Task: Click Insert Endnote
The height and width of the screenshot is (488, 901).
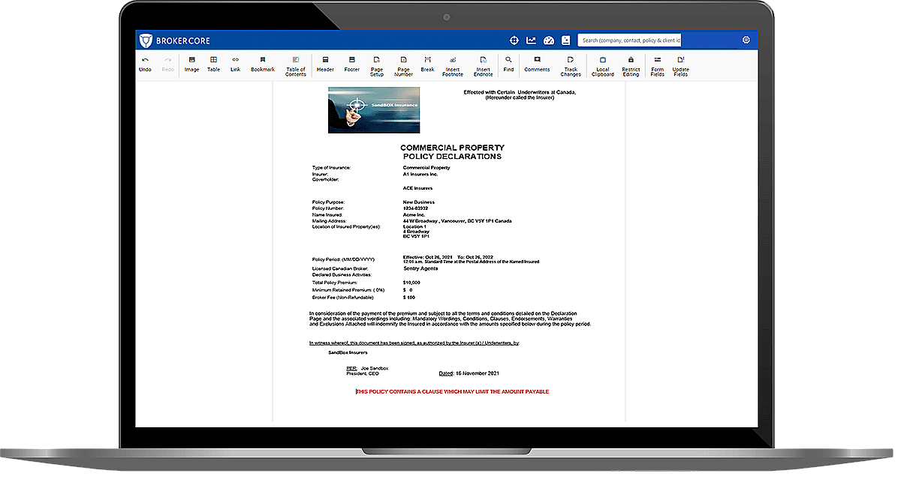Action: [x=483, y=65]
